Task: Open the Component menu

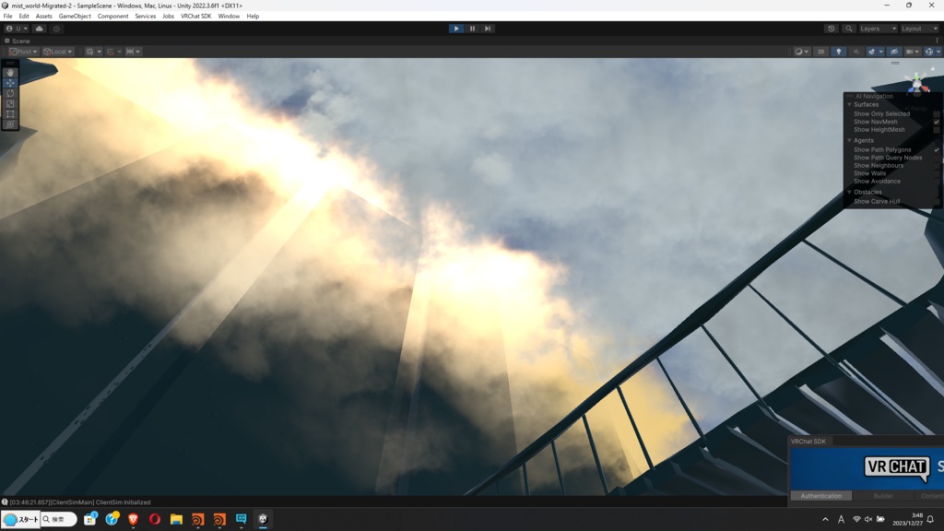Action: click(x=112, y=17)
